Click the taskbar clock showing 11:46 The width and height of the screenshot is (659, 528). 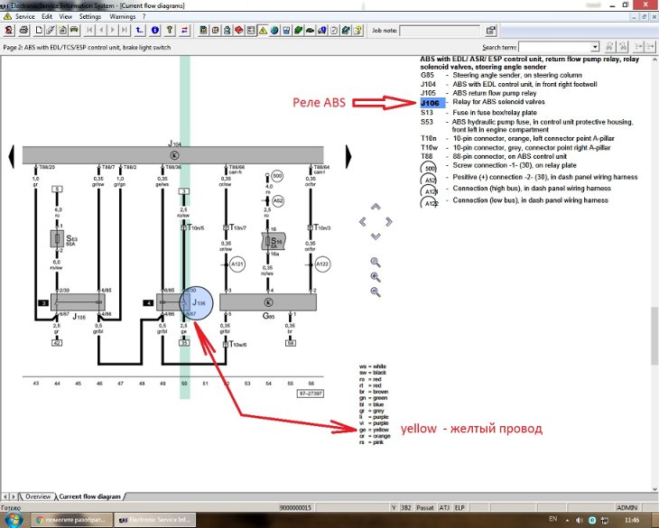(x=632, y=520)
